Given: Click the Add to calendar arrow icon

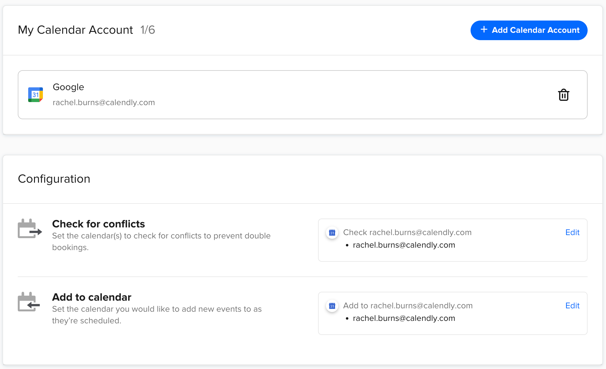Looking at the screenshot, I should (29, 302).
